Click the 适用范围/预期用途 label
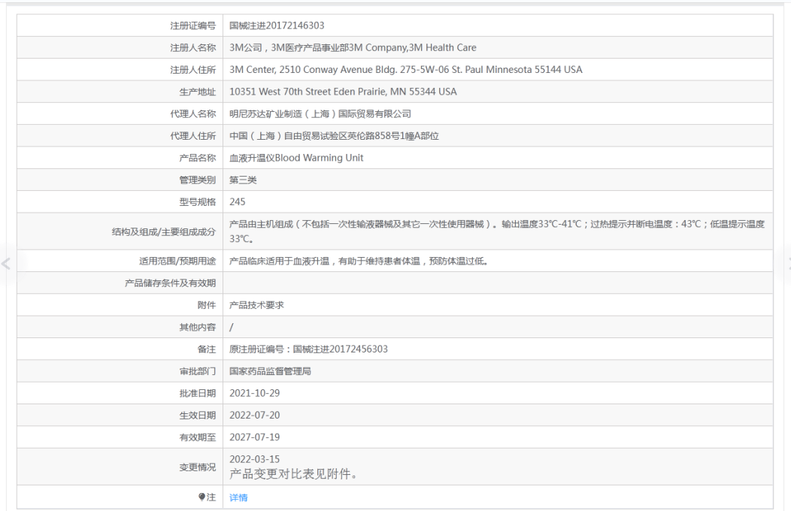 tap(177, 261)
